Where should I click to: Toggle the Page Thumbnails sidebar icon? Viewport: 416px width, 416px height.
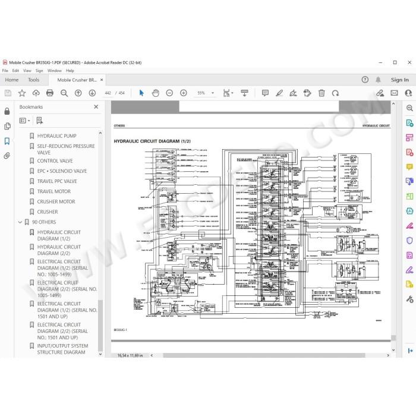pos(7,126)
